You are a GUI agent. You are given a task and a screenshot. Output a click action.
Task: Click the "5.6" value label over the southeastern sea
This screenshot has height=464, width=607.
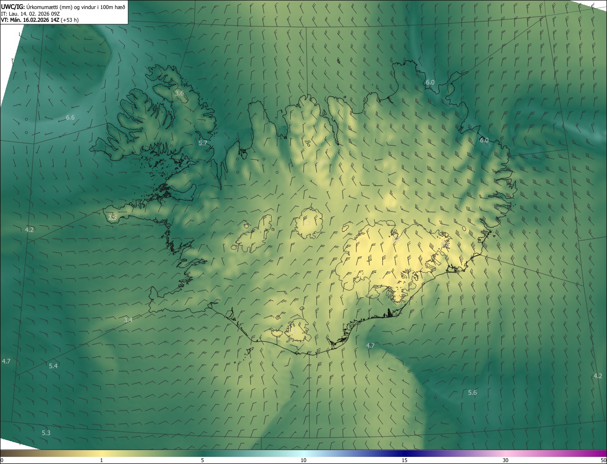click(x=472, y=392)
